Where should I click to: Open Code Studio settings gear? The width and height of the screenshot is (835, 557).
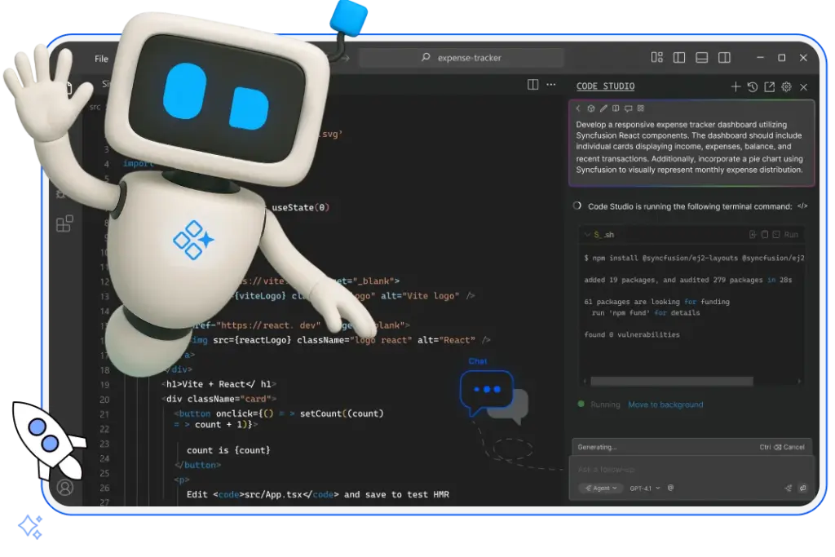[787, 86]
